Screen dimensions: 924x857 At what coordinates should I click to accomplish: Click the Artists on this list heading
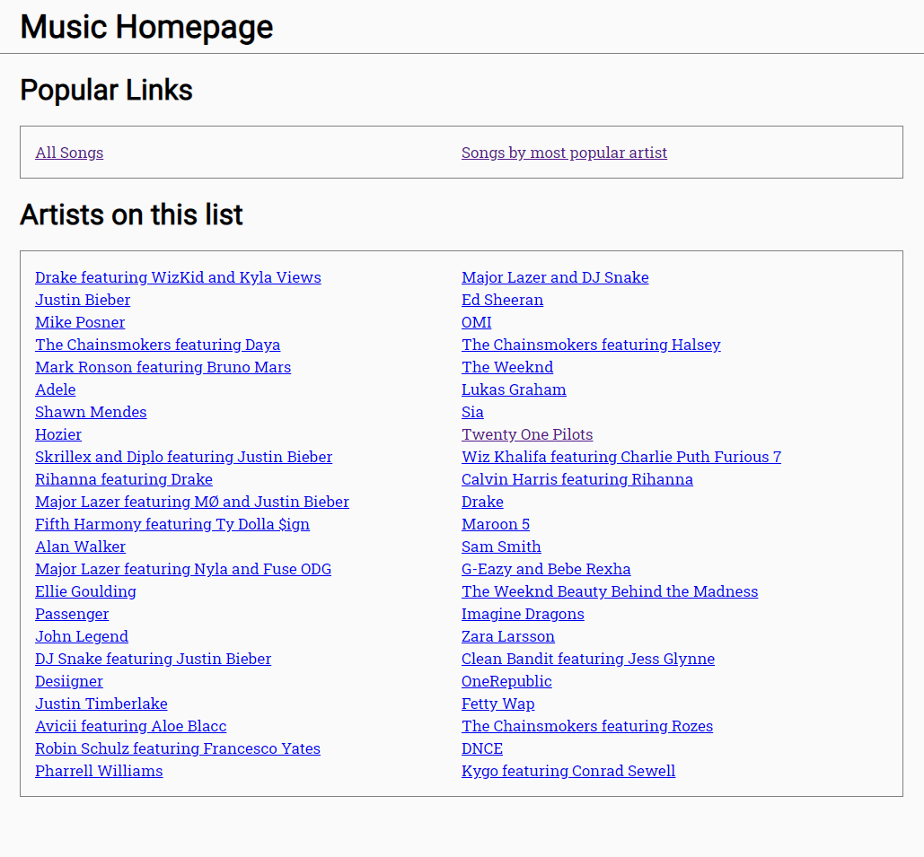click(x=131, y=214)
